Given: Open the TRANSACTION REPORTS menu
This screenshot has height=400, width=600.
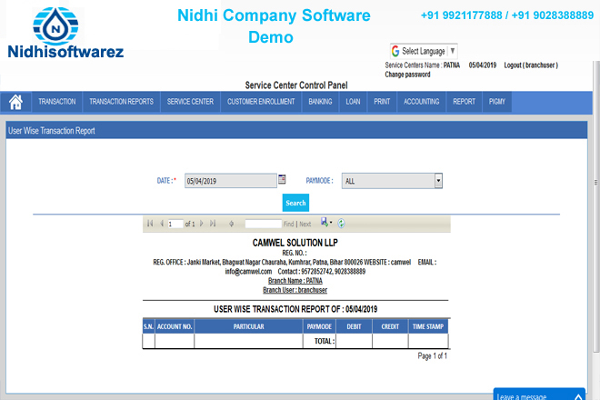Looking at the screenshot, I should pos(121,102).
